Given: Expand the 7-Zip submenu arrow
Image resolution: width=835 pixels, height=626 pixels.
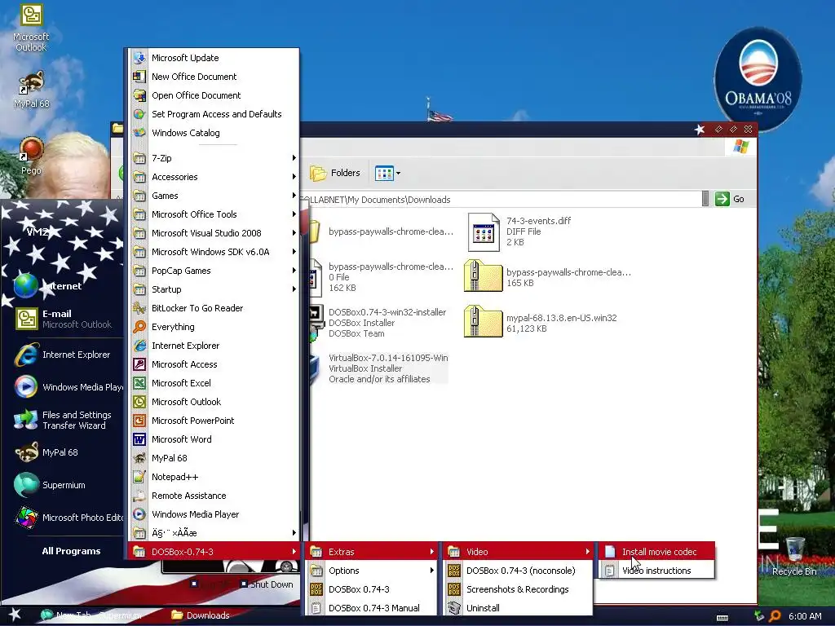Looking at the screenshot, I should (294, 158).
